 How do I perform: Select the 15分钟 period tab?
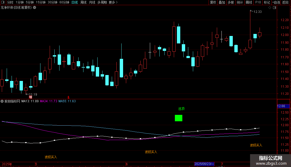click(41, 2)
